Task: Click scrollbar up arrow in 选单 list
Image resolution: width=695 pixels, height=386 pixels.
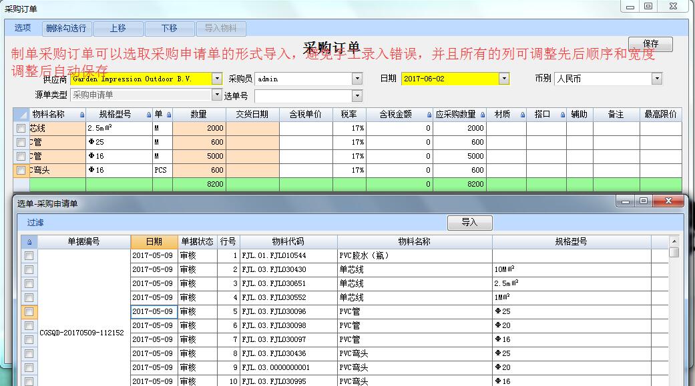Action: point(674,241)
